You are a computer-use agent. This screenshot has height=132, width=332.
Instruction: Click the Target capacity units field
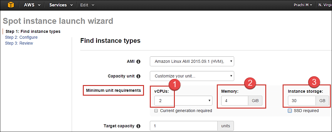pos(184,126)
